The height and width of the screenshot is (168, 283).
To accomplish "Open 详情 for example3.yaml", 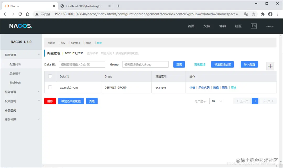I will point(192,87).
